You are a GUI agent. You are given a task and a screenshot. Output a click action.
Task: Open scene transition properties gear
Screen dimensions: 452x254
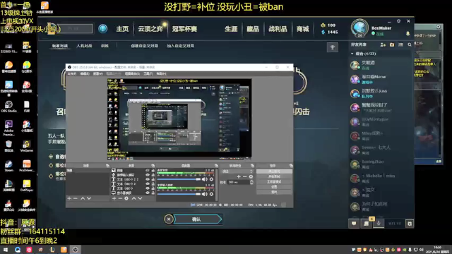point(251,177)
